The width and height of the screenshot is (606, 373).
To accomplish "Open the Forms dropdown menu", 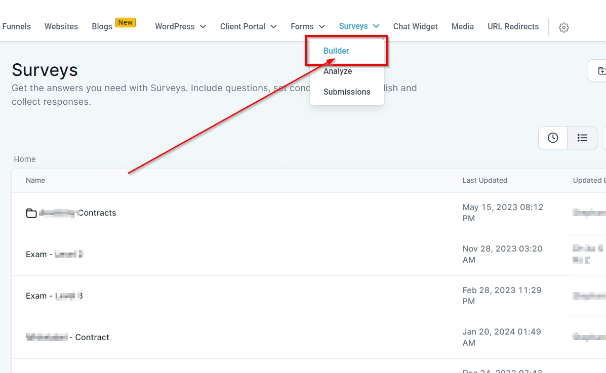I will [308, 26].
